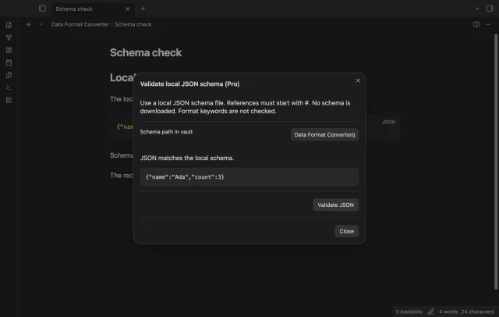Close the Schema check tab
The height and width of the screenshot is (317, 499).
pyautogui.click(x=128, y=9)
